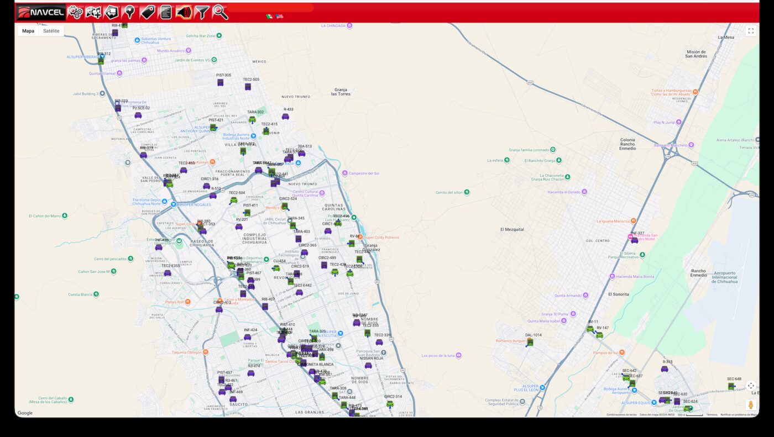The height and width of the screenshot is (437, 774).
Task: Select vehicle marker P2.SCE-02
Action: click(x=138, y=115)
